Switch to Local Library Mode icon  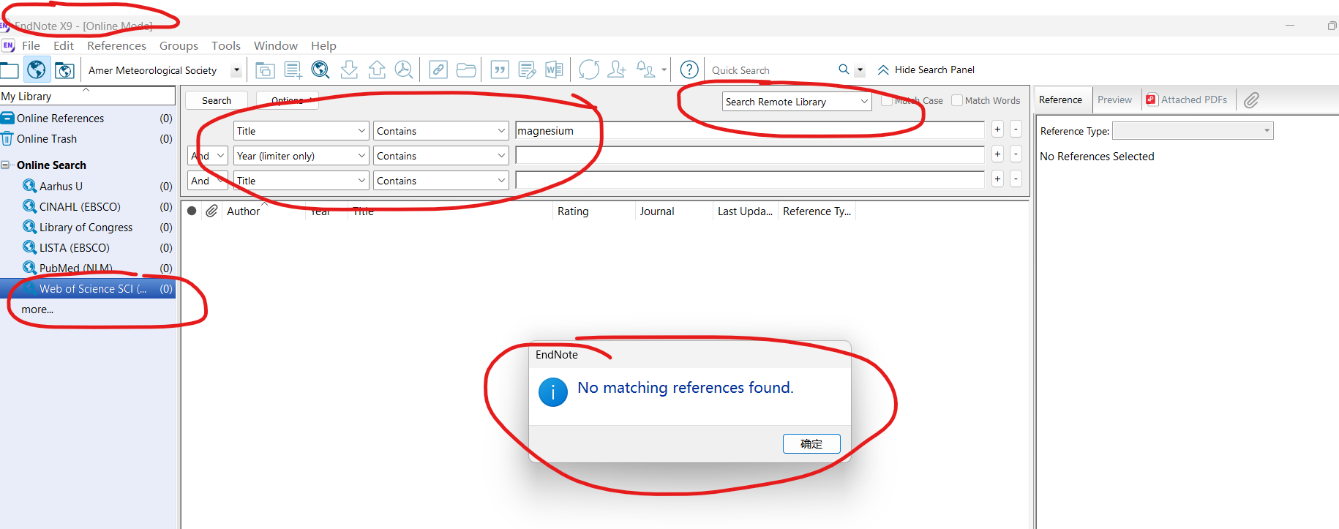tap(10, 70)
